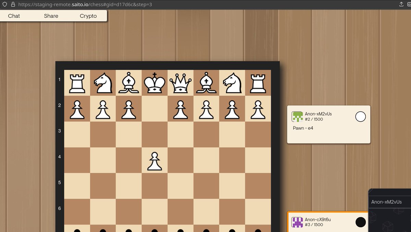Click the upload/share icon at top right
The image size is (411, 232).
coord(401,4)
